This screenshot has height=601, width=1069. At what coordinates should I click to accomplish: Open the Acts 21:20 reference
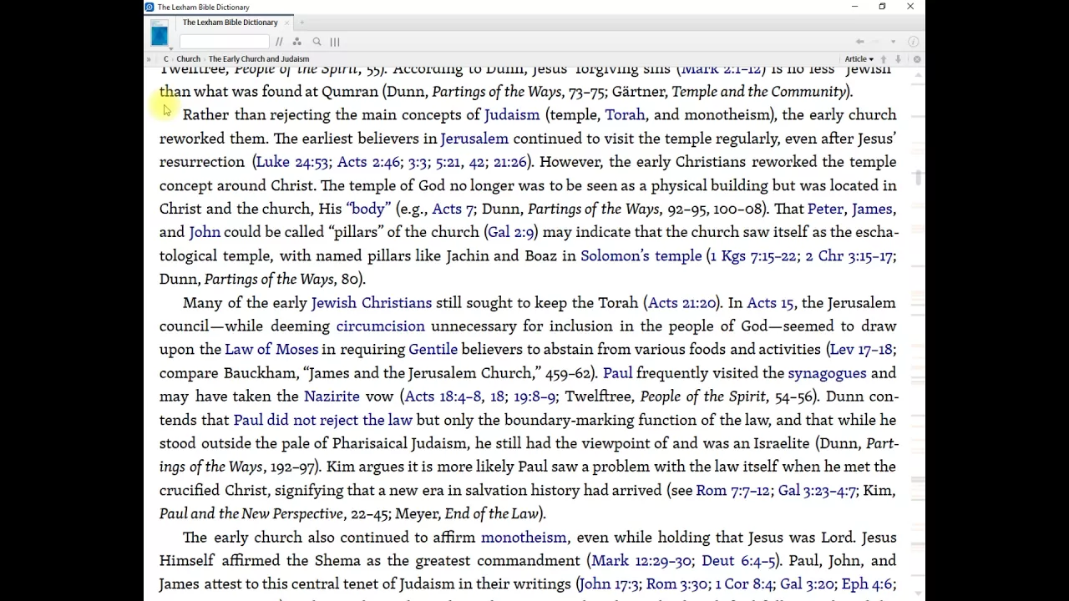[682, 303]
